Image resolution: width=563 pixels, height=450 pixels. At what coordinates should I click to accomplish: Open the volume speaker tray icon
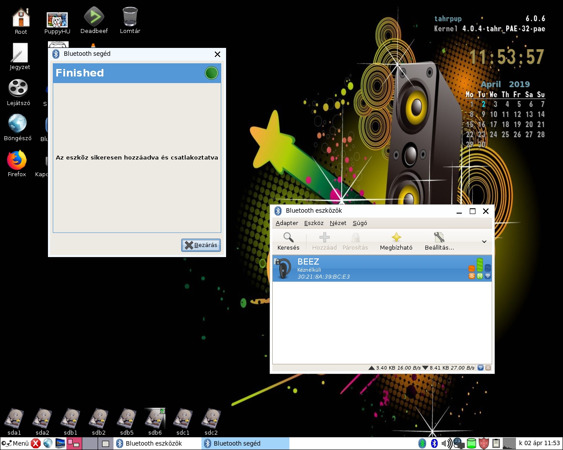(446, 443)
